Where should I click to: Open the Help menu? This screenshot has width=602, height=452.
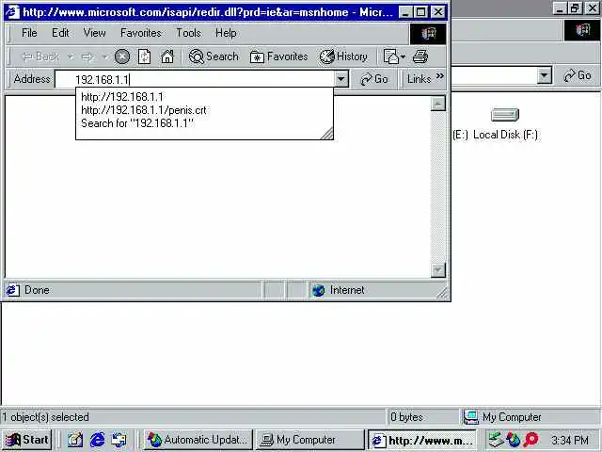pos(226,33)
